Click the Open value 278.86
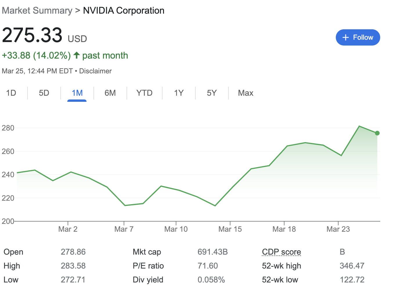 click(x=73, y=252)
